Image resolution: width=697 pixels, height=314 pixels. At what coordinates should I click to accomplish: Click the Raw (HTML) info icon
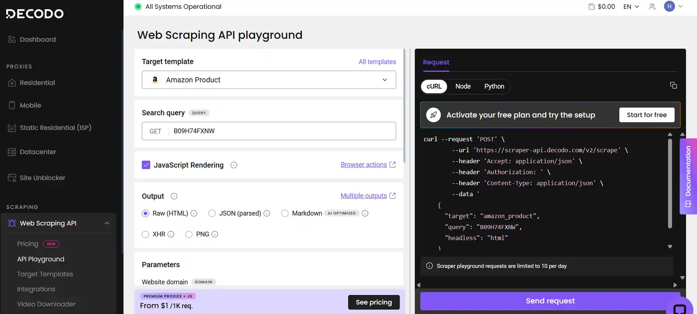pos(194,213)
